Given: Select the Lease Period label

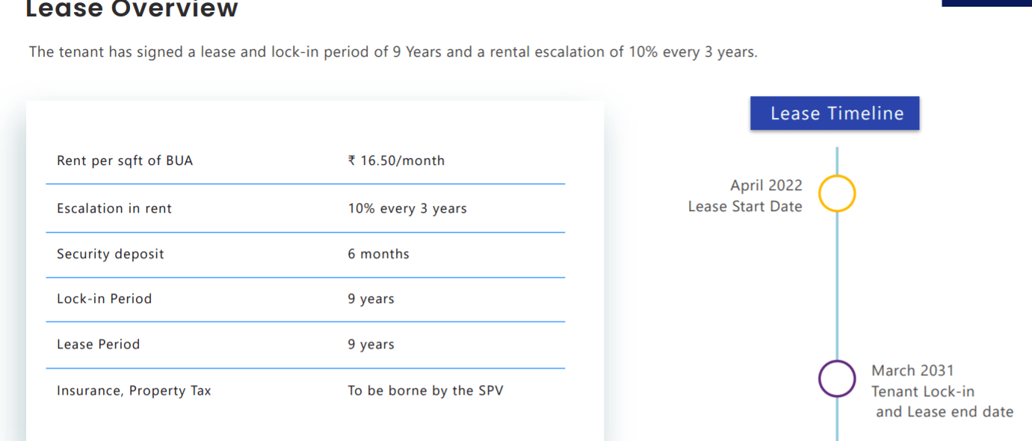Looking at the screenshot, I should pyautogui.click(x=99, y=344).
